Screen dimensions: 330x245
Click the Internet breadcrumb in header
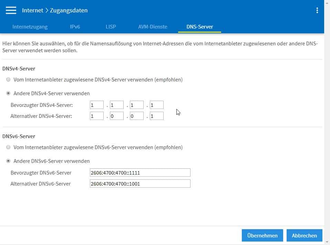33,10
